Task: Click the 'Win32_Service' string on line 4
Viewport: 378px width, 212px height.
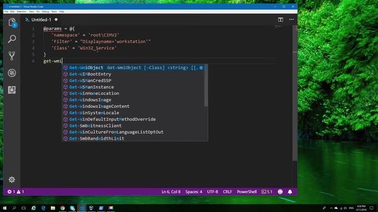Action: coord(97,48)
